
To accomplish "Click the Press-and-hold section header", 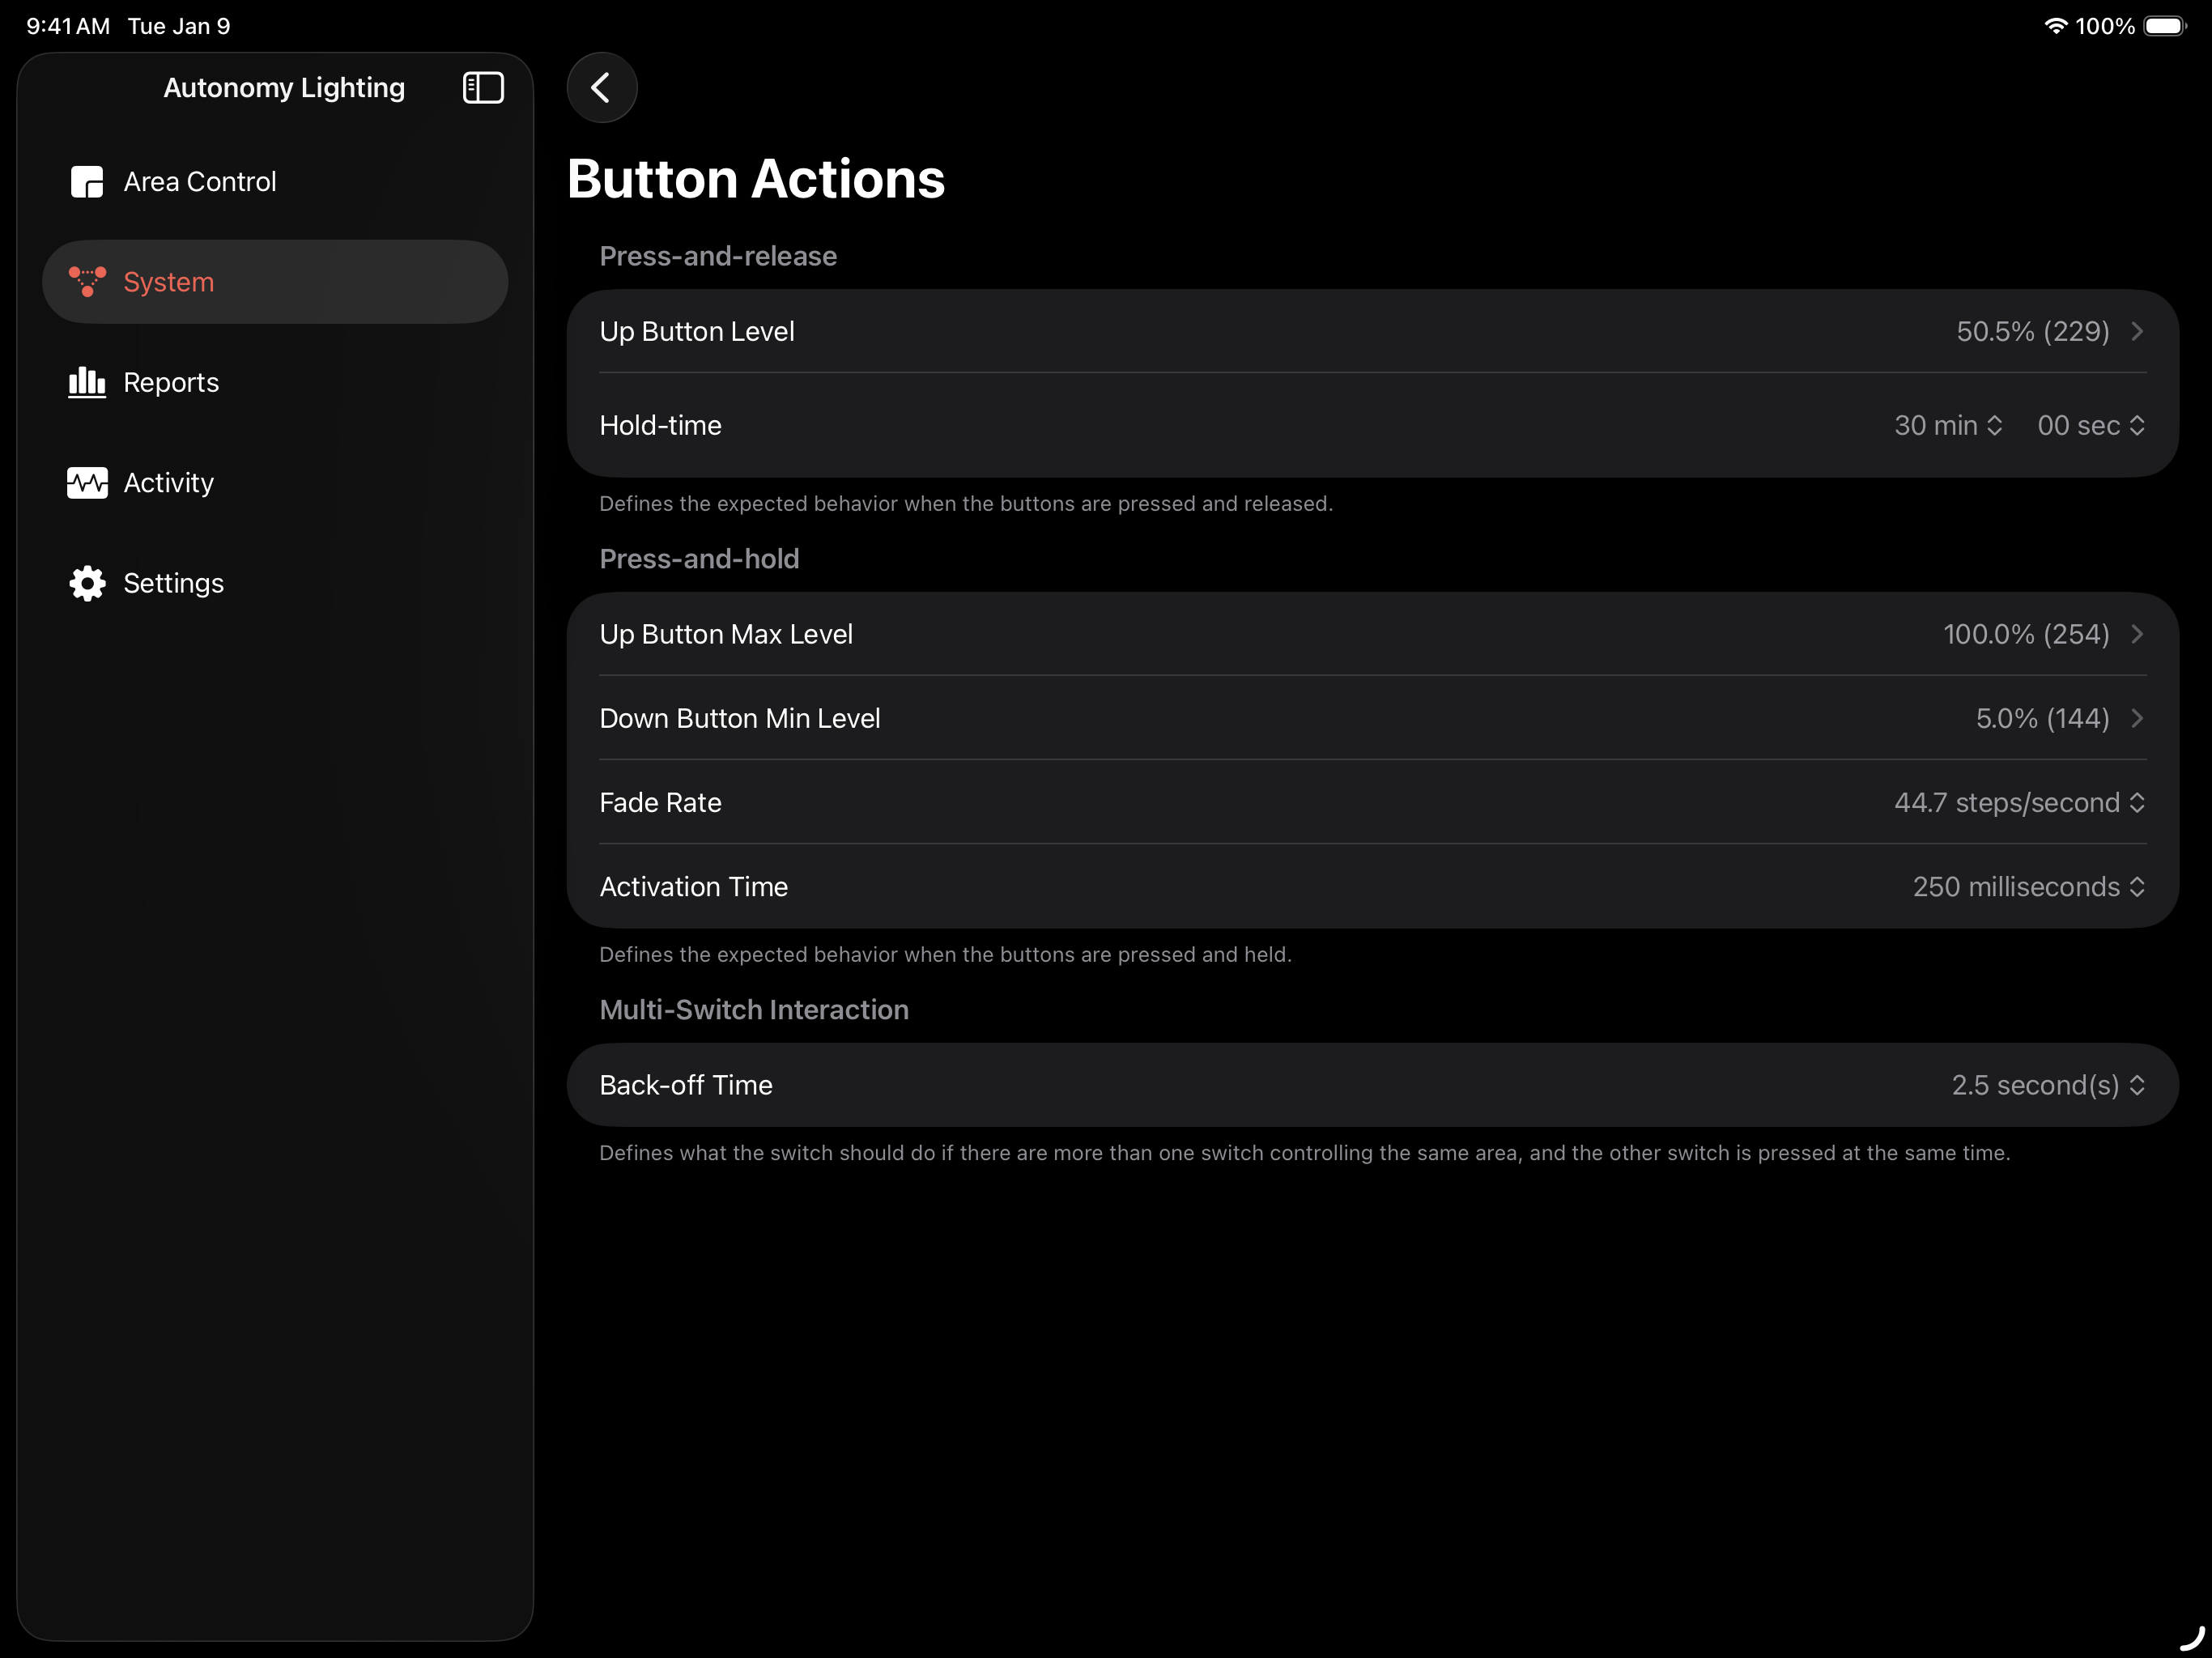I will (x=699, y=559).
